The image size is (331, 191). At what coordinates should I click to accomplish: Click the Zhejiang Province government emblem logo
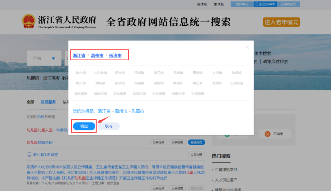29,21
